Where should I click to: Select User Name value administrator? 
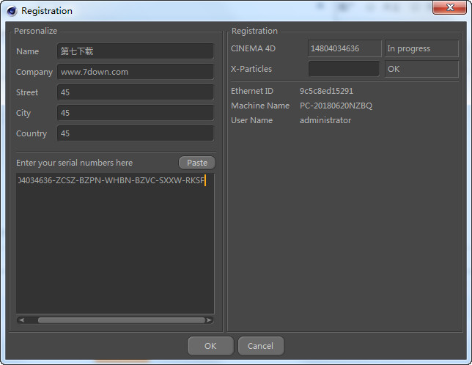point(325,120)
